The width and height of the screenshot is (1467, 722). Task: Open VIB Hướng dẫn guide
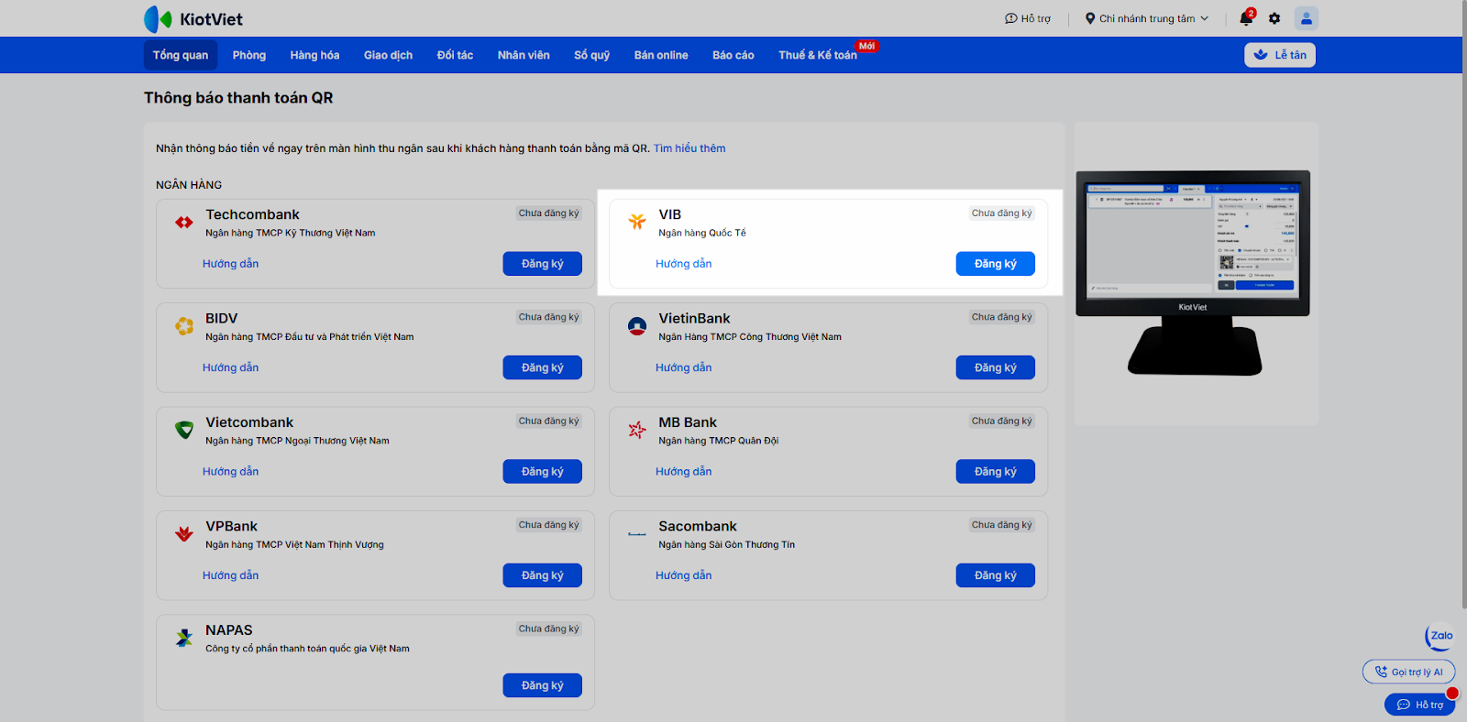(684, 264)
